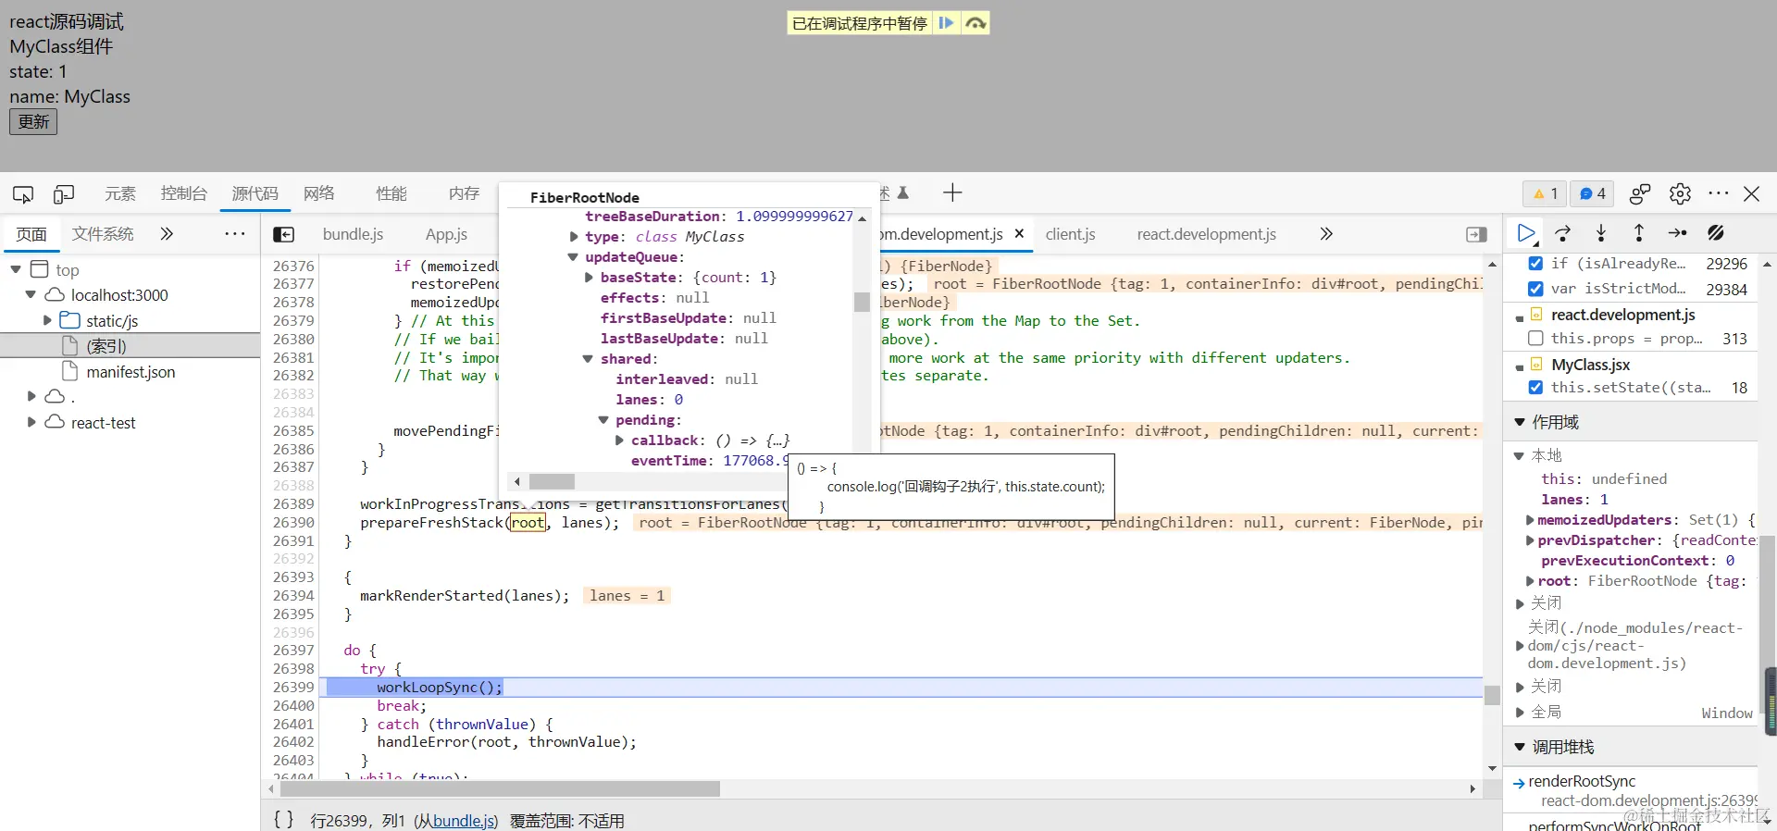
Task: Open the 性能 tab
Action: coord(391,193)
